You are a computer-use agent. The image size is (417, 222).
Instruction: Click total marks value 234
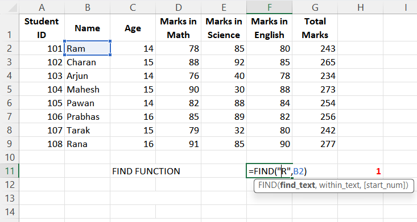pos(315,76)
